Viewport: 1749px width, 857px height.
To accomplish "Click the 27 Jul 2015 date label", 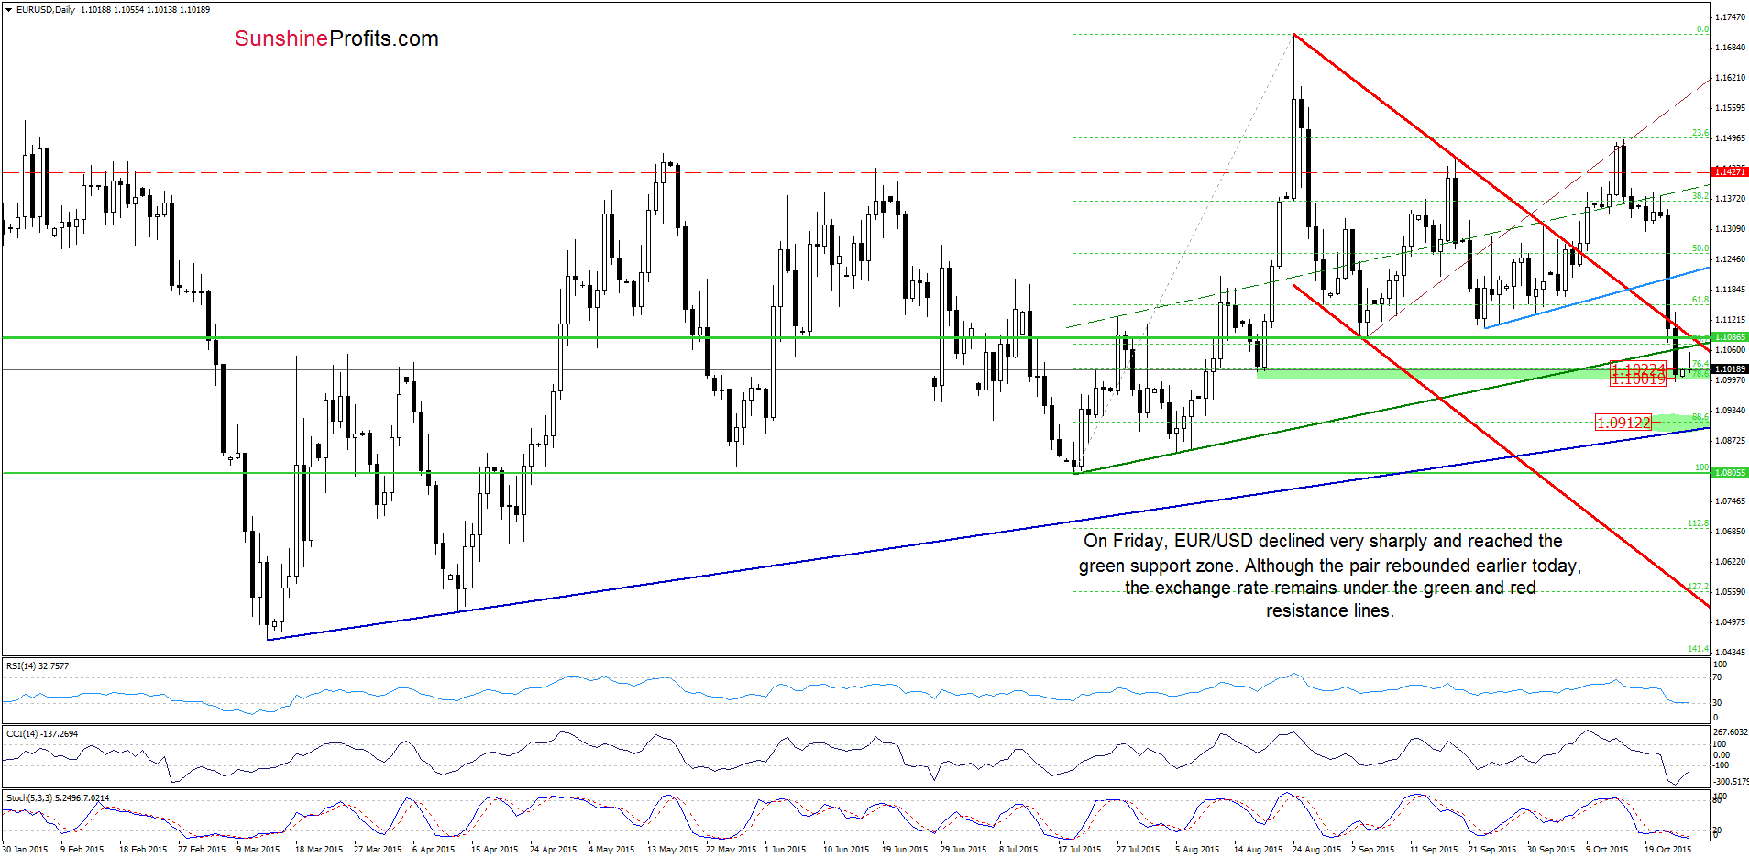I will tap(1138, 850).
